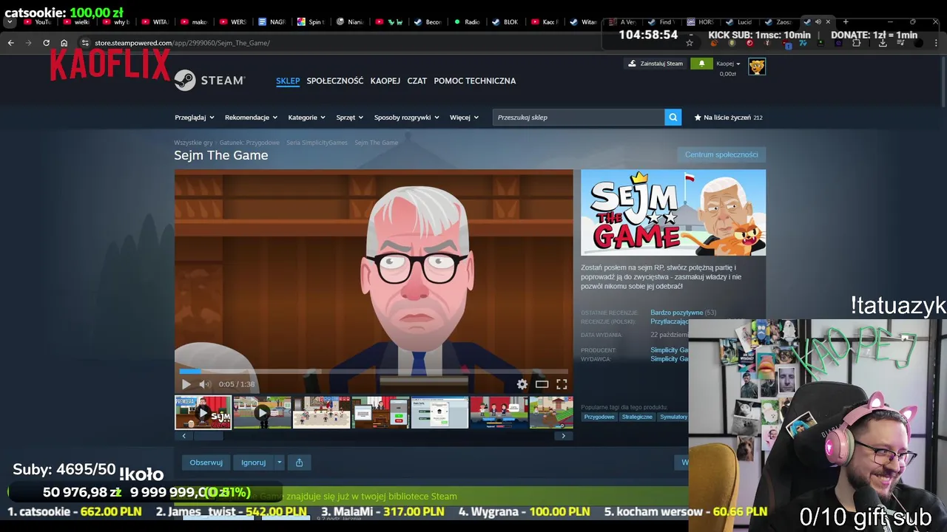Expand the Rekomendacje dropdown
This screenshot has width=947, height=532.
coord(251,117)
